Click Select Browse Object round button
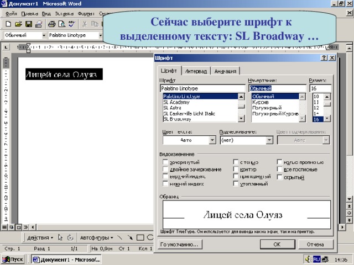The image size is (354, 265). click(349, 213)
